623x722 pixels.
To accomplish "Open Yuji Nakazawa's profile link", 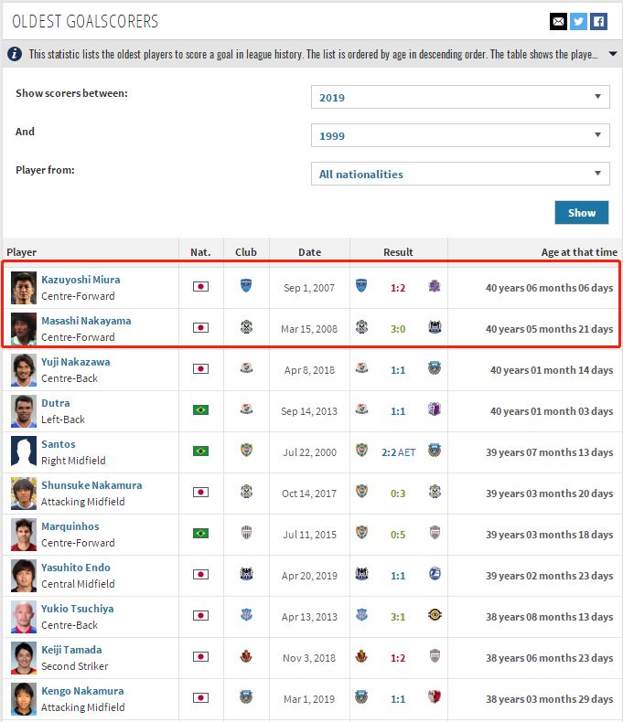I will click(76, 362).
